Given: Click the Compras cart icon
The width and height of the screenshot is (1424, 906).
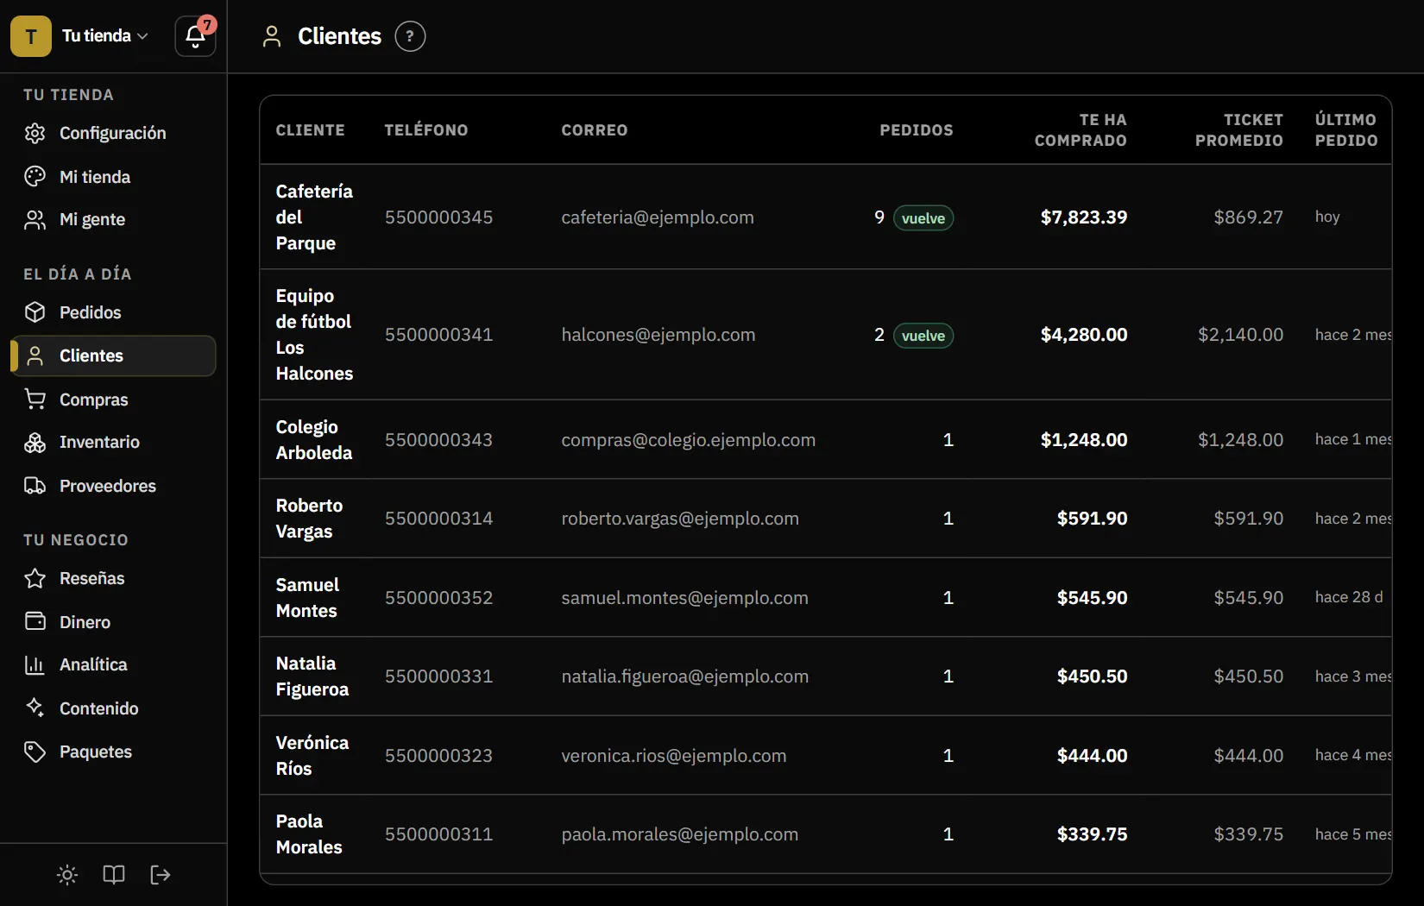Looking at the screenshot, I should point(35,400).
